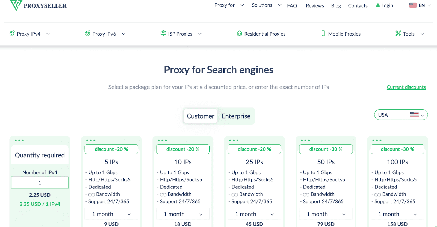Expand the Proxy for menu chevron
This screenshot has height=227, width=437.
(x=242, y=5)
